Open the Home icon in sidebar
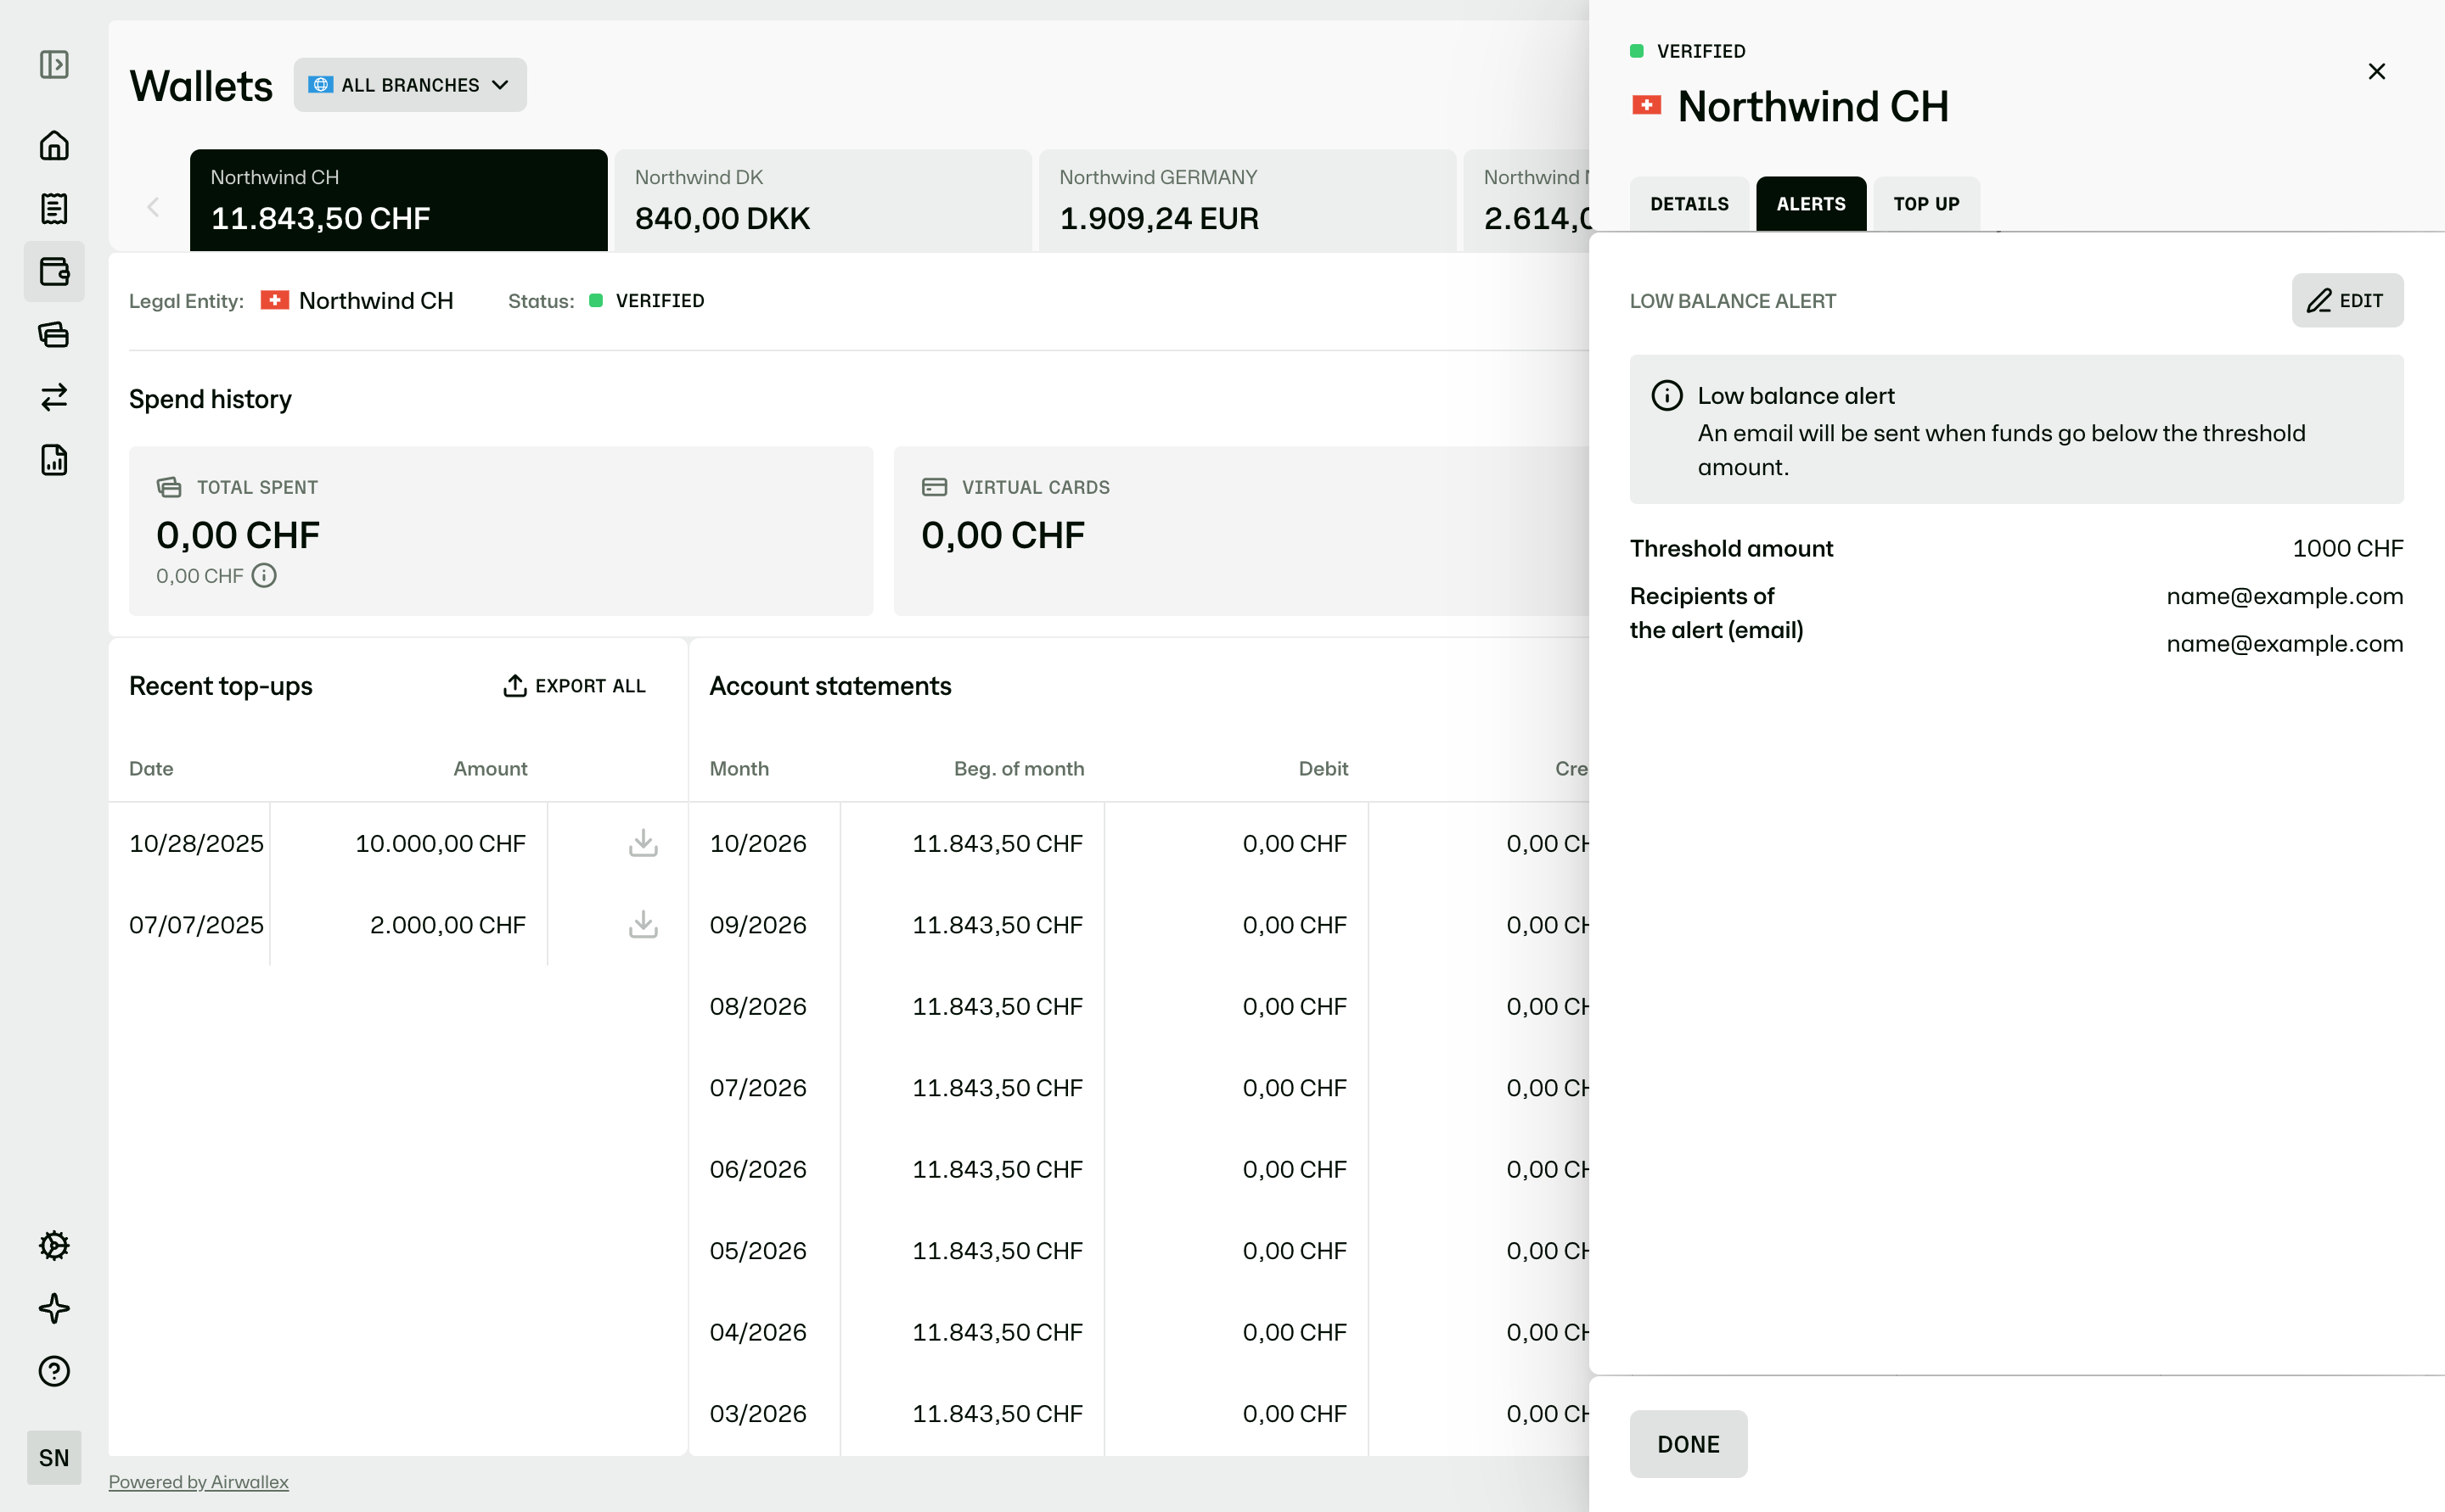Screen dimensions: 2445x1512 tap(54, 146)
